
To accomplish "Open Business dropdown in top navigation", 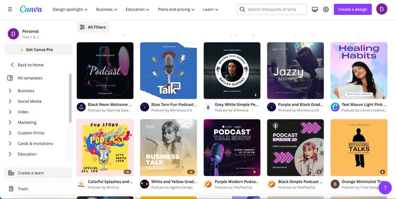I will (x=107, y=9).
